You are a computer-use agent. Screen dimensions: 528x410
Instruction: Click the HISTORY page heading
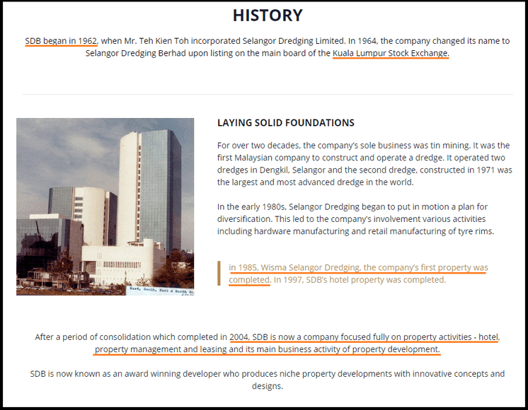[x=267, y=16]
